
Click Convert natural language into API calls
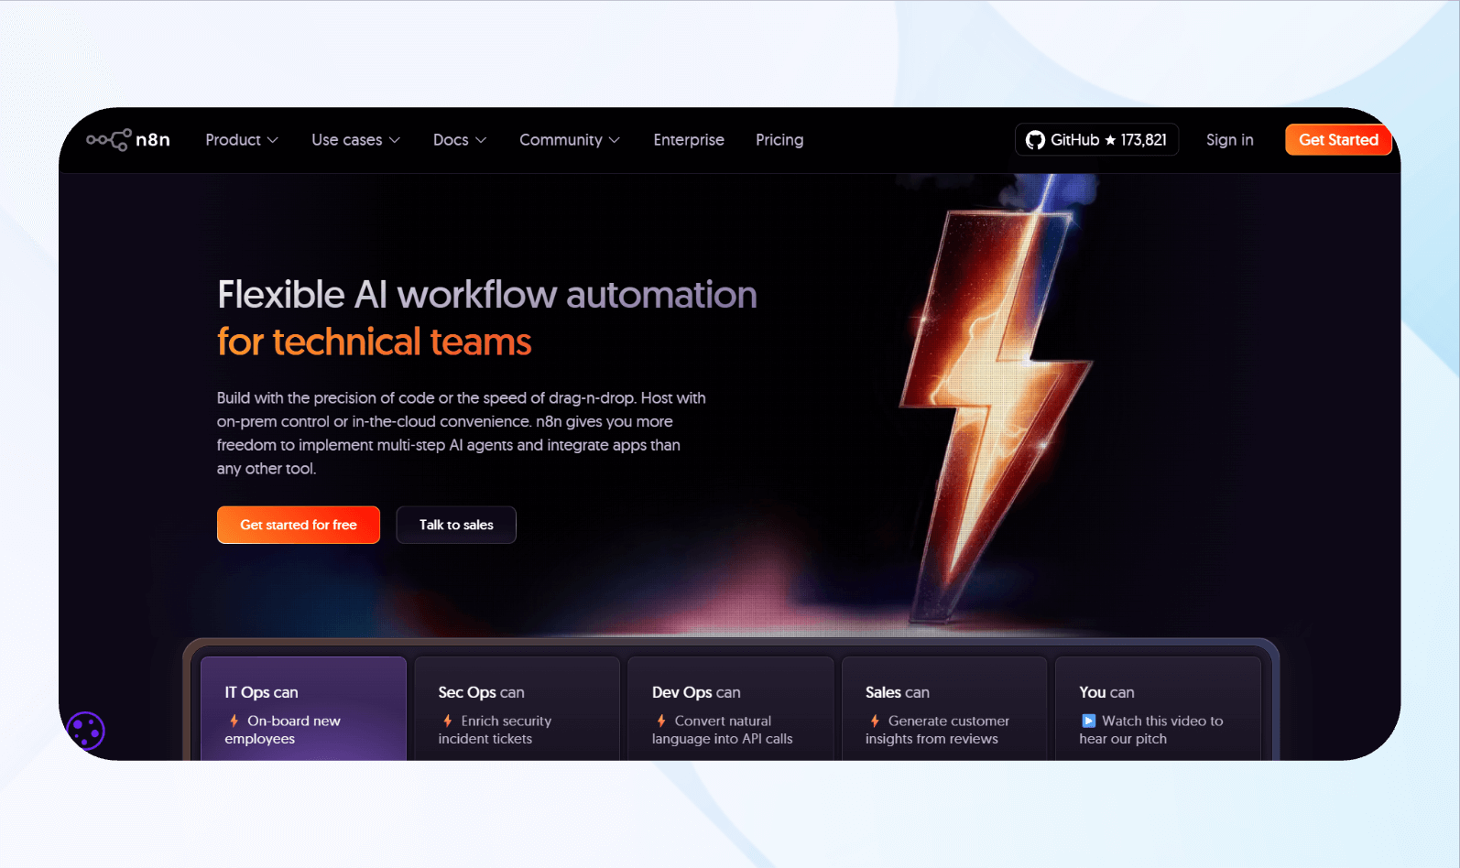723,730
